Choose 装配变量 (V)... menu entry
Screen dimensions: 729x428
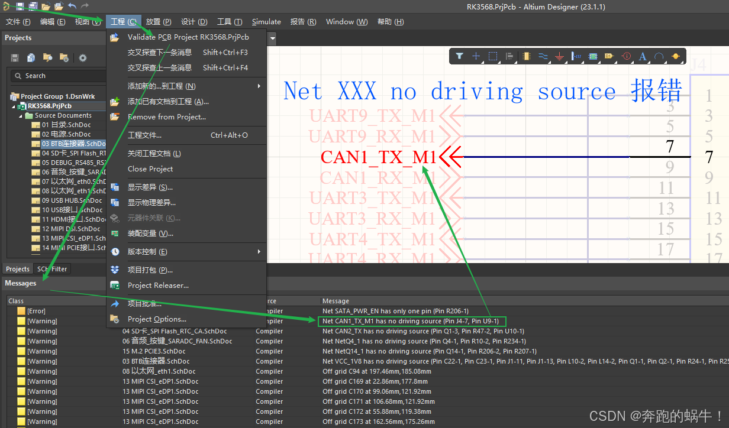[186, 234]
